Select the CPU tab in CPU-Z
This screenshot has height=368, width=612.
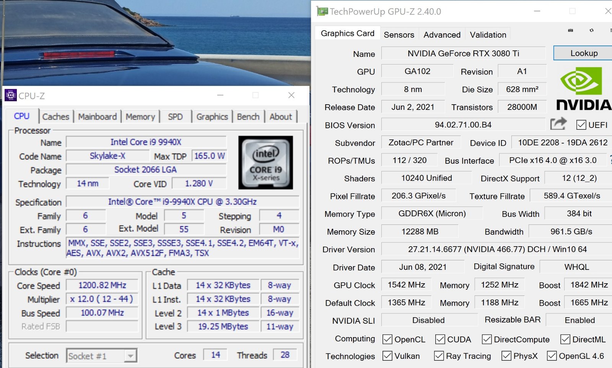[22, 116]
